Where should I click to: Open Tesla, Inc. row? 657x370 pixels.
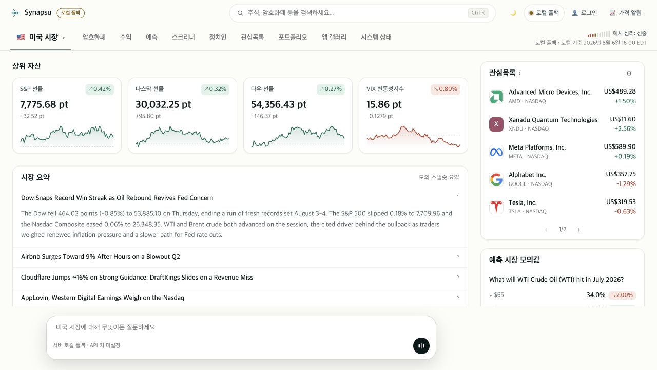point(563,207)
